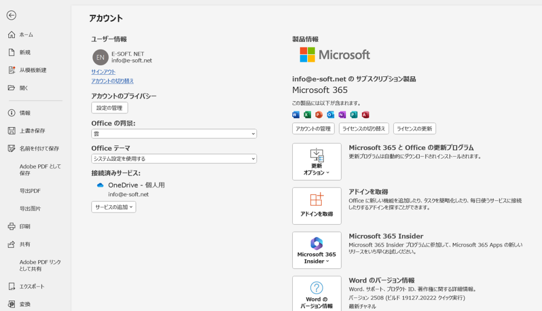Click the OneDrive - 個人用 service name
This screenshot has width=542, height=311.
point(137,185)
